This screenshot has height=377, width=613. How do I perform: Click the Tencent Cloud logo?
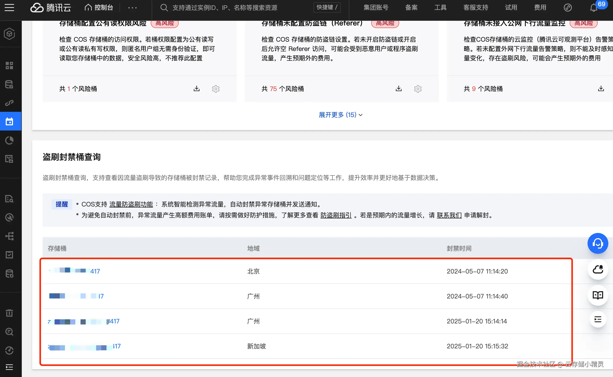coord(50,8)
